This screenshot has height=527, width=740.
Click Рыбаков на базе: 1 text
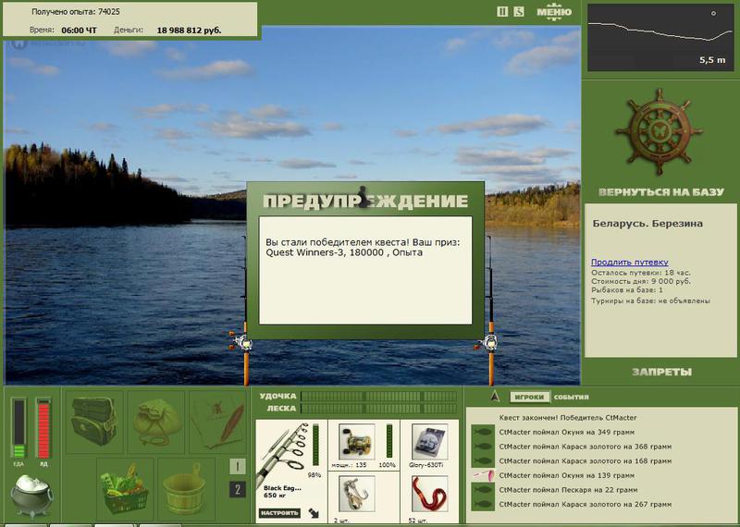coord(627,290)
